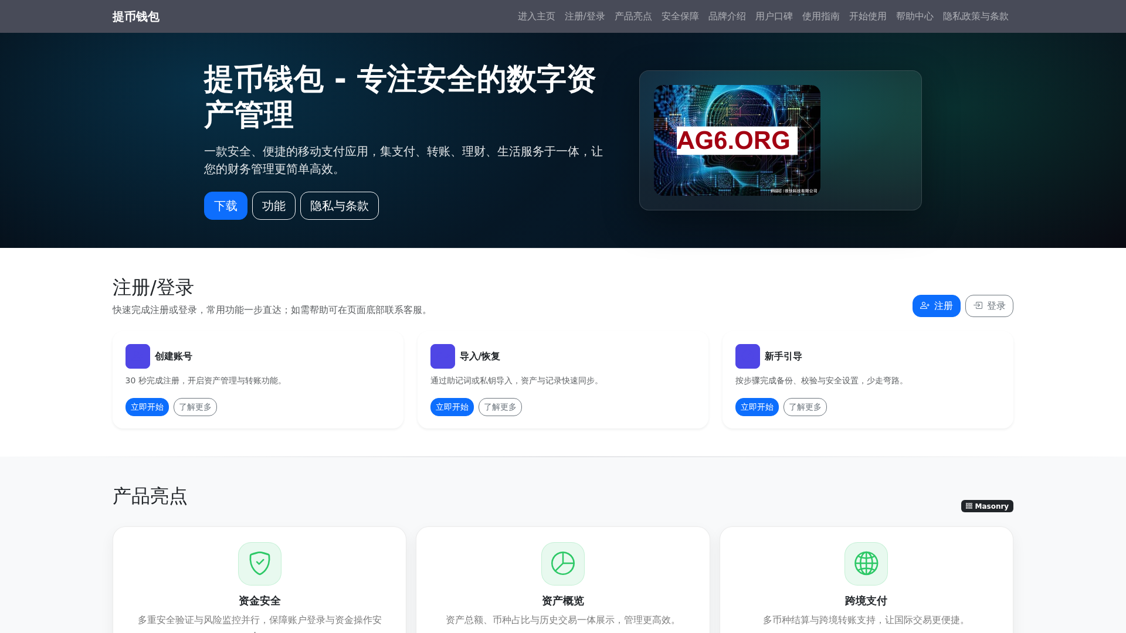Click the hero headline 提币钱包 - 专注安全的数字资产管理

(x=400, y=97)
